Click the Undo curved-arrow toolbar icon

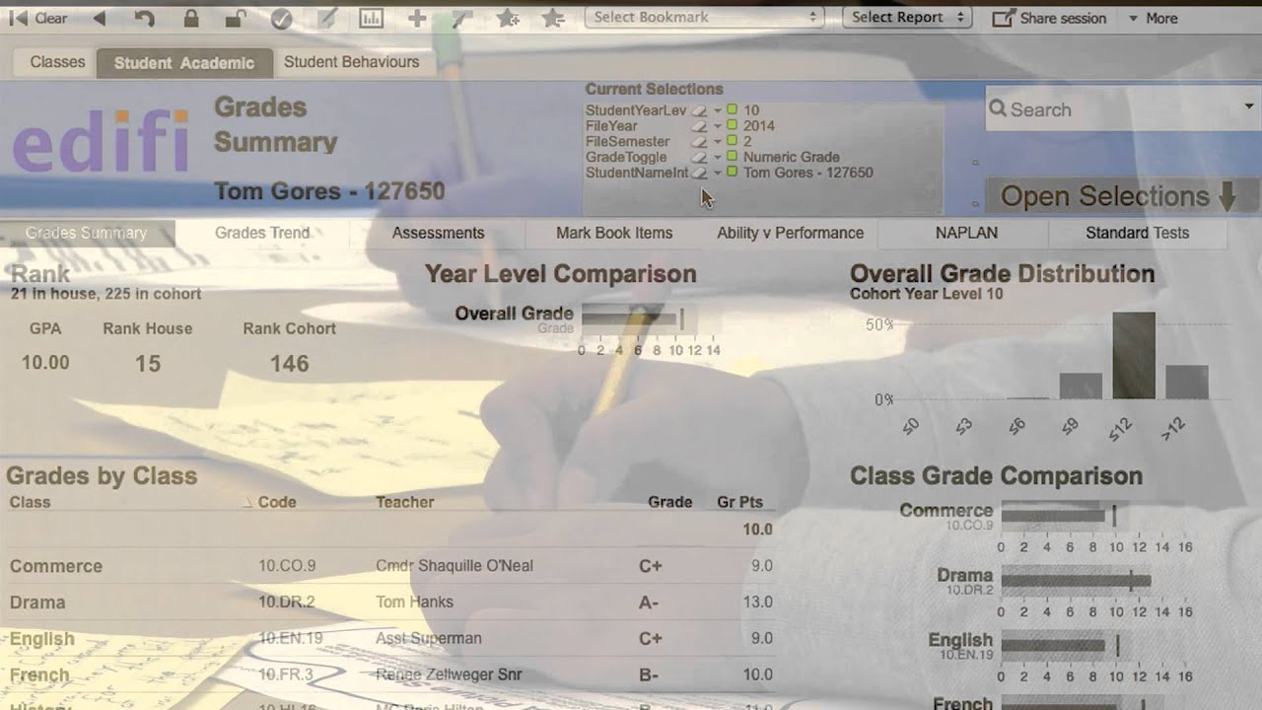[x=145, y=18]
